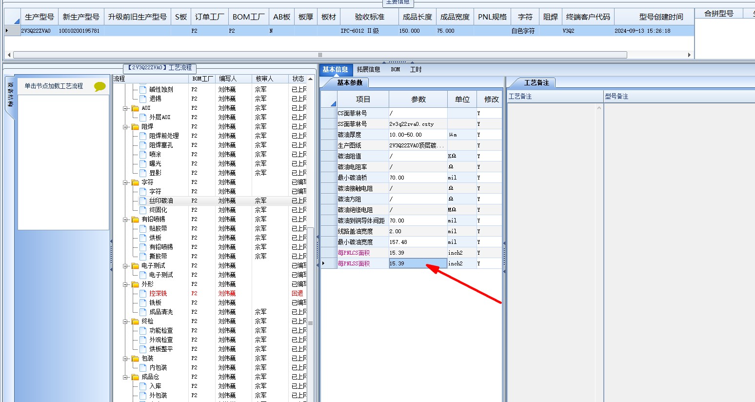Switch to the 拓展信息 tab
755x402 pixels.
click(368, 70)
